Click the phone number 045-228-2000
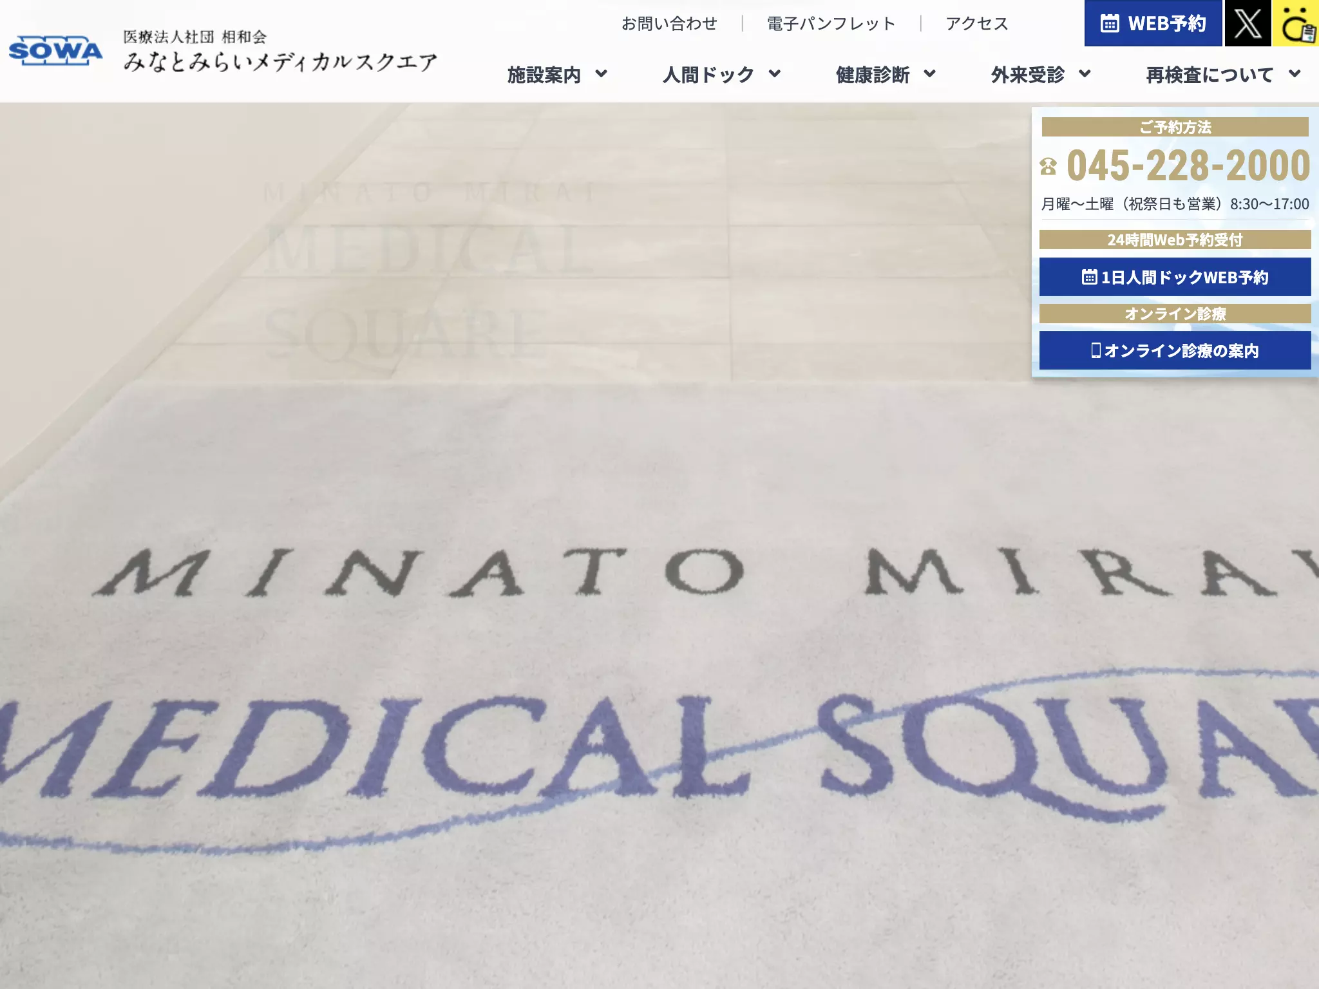Image resolution: width=1319 pixels, height=989 pixels. tap(1188, 165)
